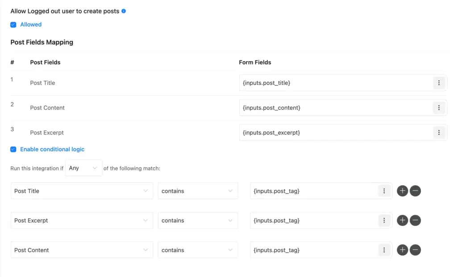Open the Post Excerpt condition field dropdown

pyautogui.click(x=82, y=220)
